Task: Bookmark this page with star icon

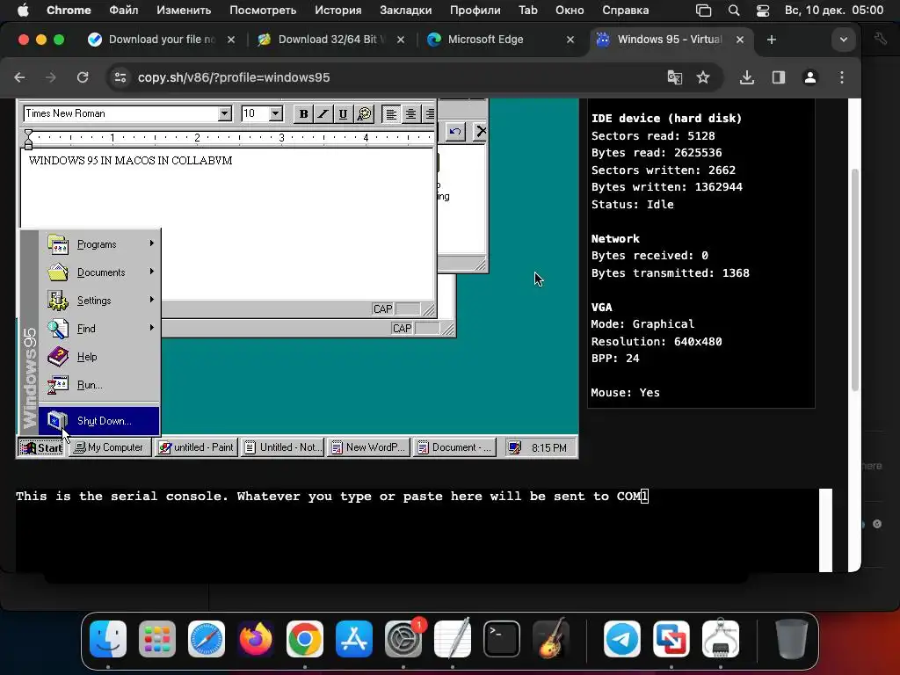Action: pos(703,77)
